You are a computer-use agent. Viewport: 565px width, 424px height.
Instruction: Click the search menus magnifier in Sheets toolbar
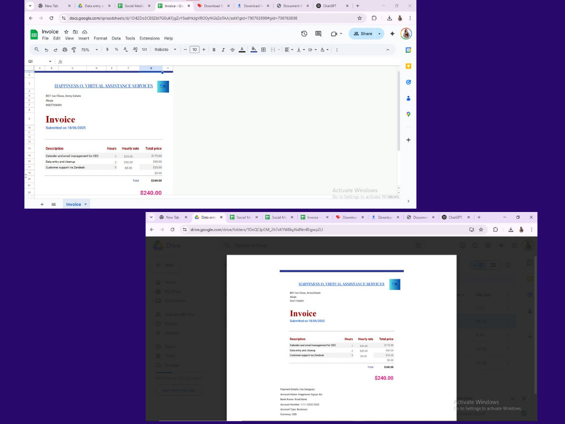coord(36,50)
